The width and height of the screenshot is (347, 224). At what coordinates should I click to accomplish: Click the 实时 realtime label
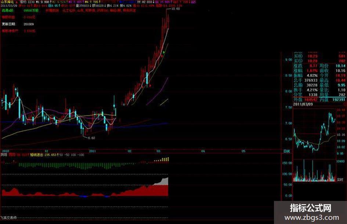(x=340, y=180)
